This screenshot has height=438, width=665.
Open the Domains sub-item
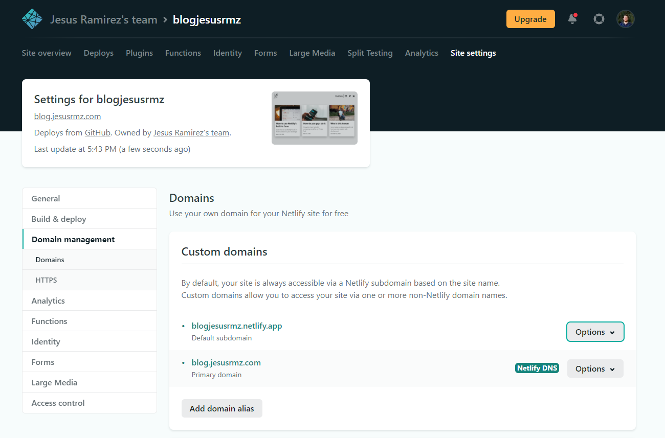[x=90, y=260]
